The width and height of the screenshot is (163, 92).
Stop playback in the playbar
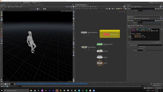pos(6,84)
